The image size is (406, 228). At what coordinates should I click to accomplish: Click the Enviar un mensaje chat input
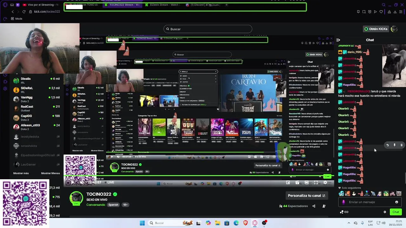tap(370, 202)
